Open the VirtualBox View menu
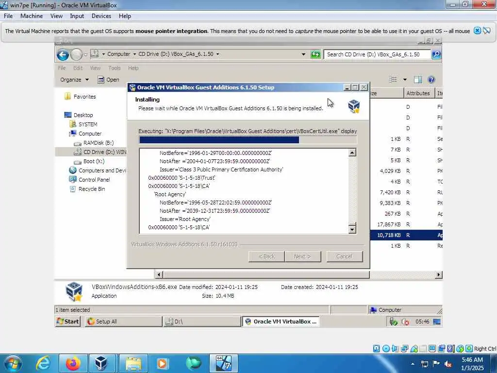Viewport: 497px width, 373px height. (56, 16)
